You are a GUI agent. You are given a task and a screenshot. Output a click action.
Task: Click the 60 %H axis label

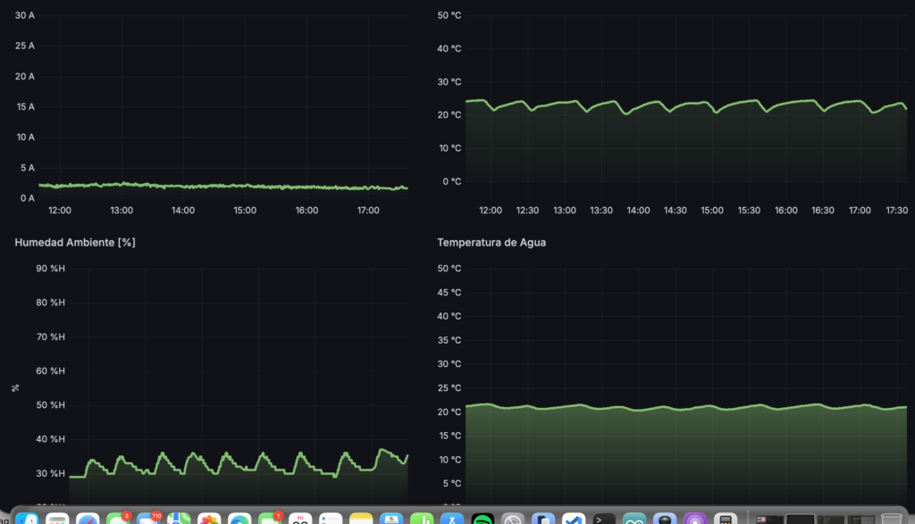50,370
